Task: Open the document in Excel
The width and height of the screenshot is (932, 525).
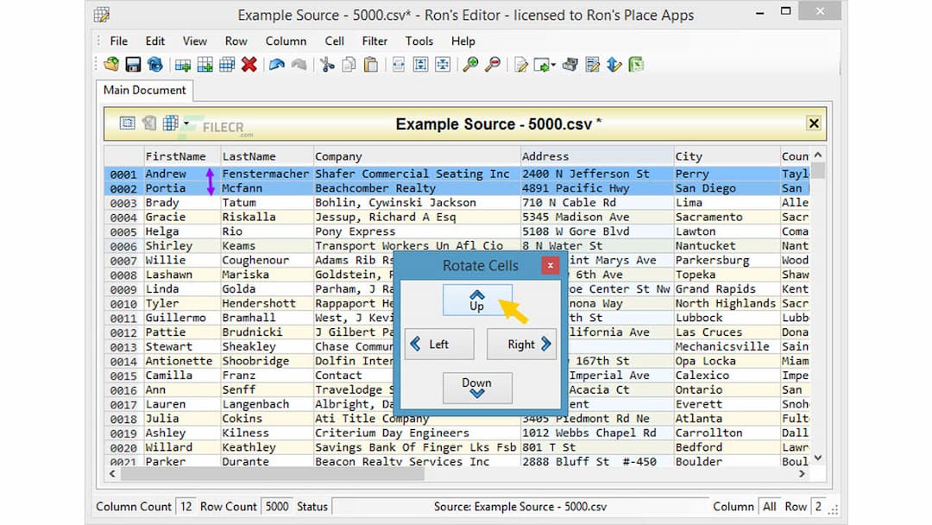Action: (x=635, y=64)
